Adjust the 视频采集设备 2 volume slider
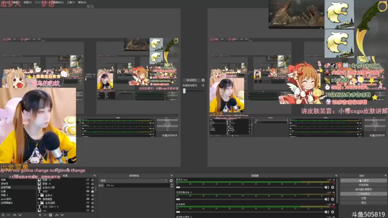388x218 pixels. [x=249, y=199]
